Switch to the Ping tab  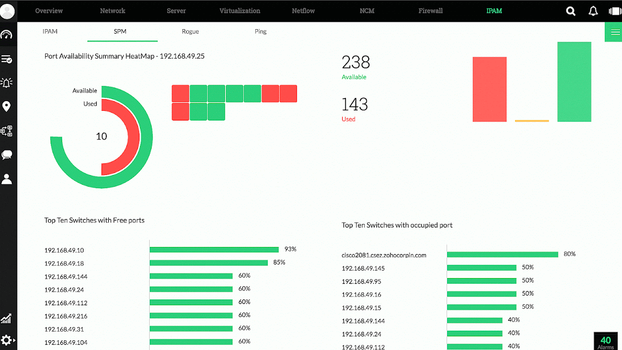coord(260,31)
